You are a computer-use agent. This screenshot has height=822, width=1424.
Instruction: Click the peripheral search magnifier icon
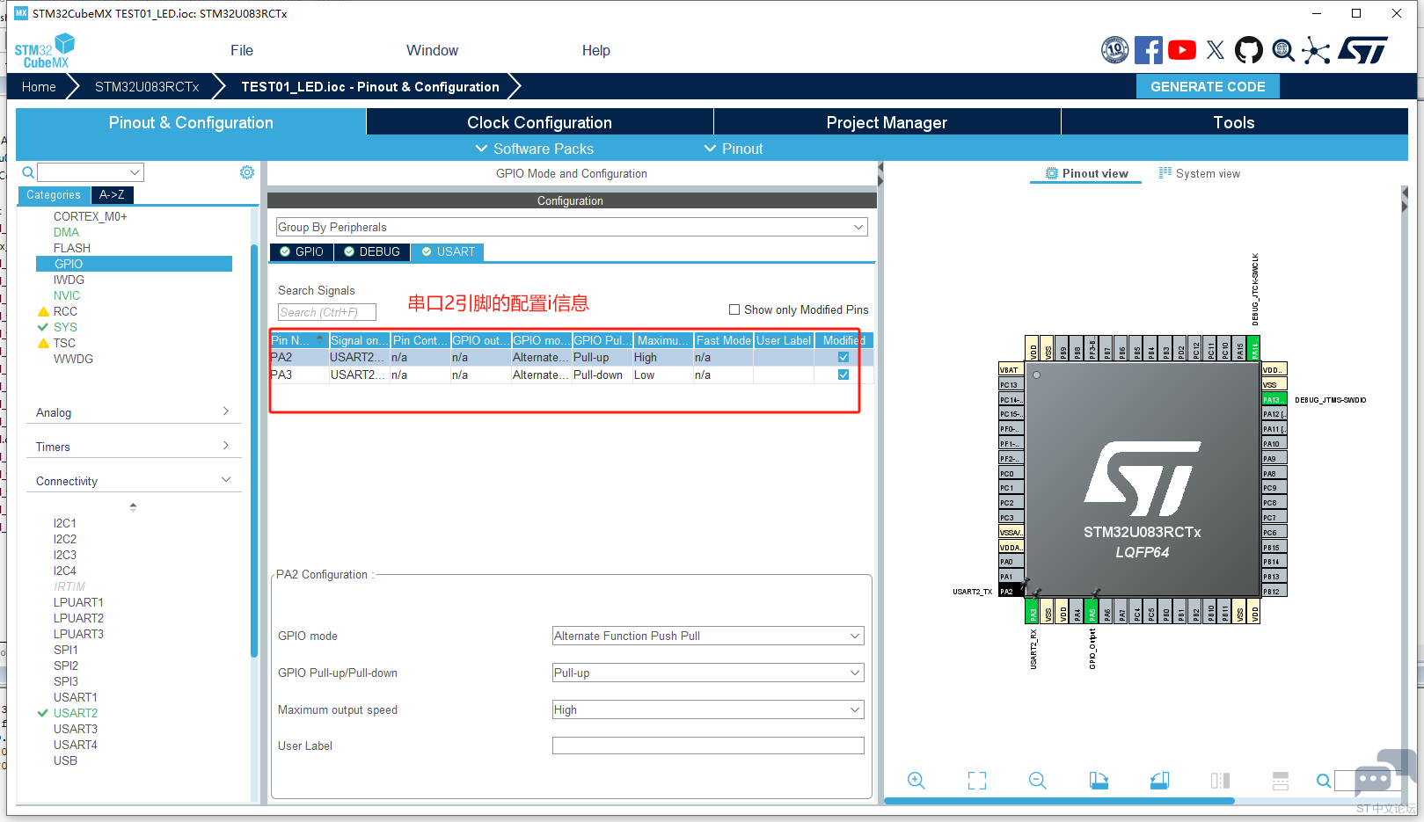pyautogui.click(x=28, y=172)
